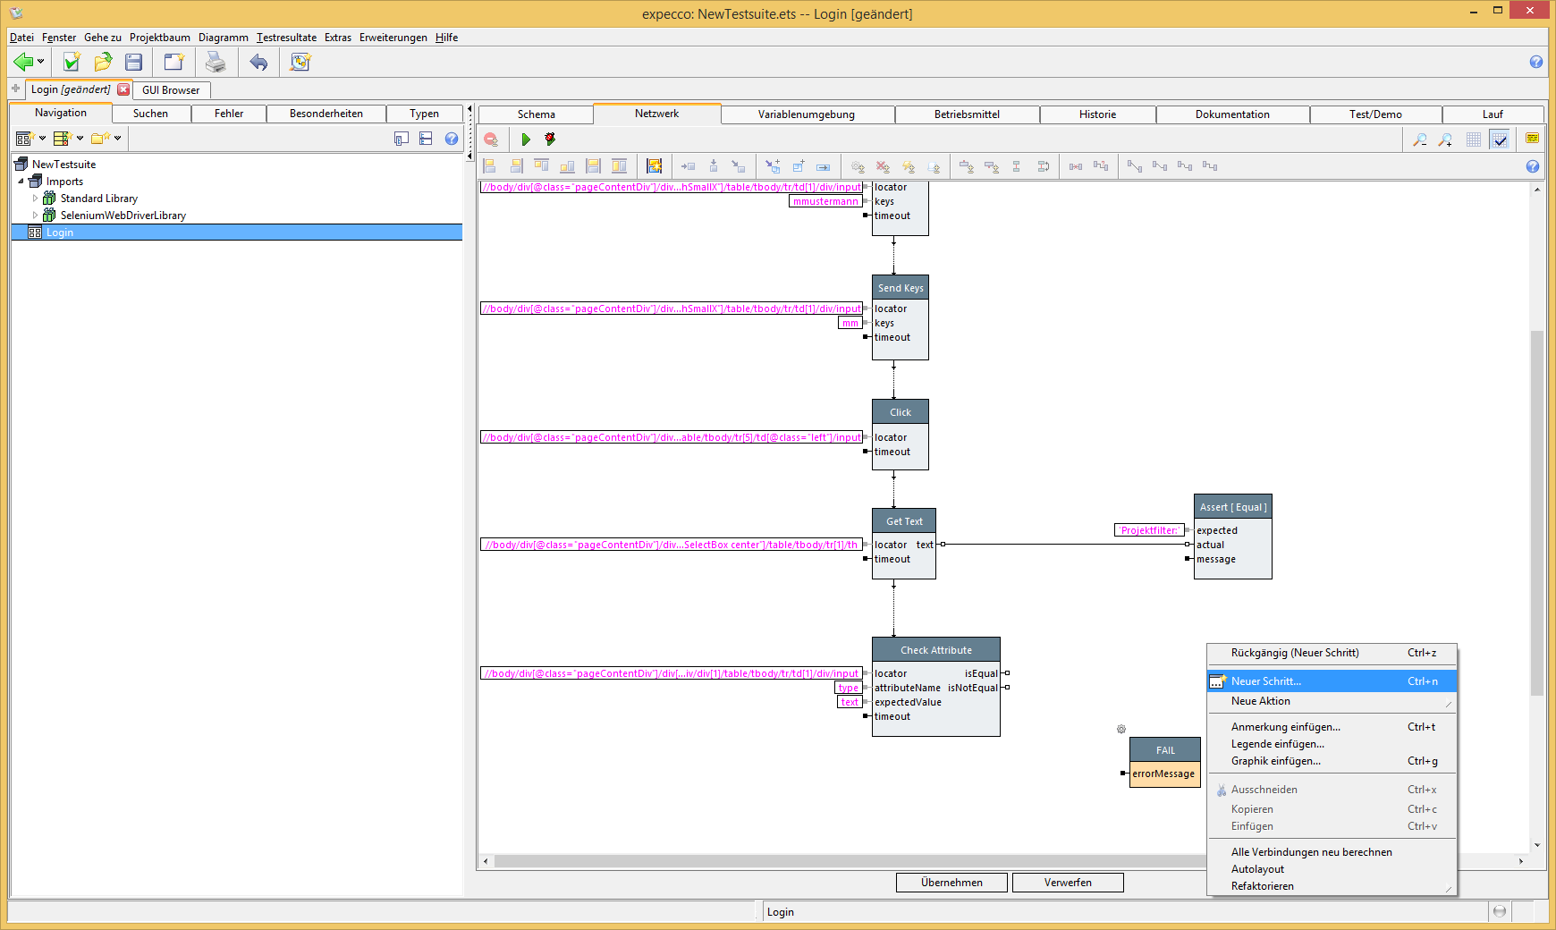Collapse the Imports tree node
The height and width of the screenshot is (930, 1556).
coord(21,182)
